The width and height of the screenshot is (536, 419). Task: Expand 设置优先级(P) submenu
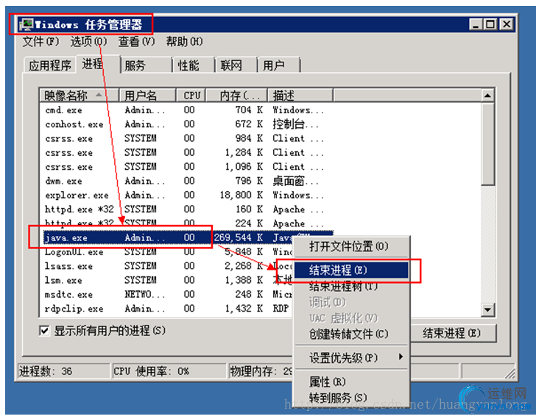[351, 357]
